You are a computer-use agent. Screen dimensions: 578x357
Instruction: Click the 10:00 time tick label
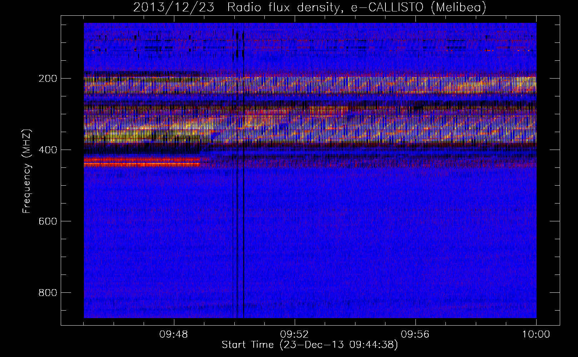(536, 335)
